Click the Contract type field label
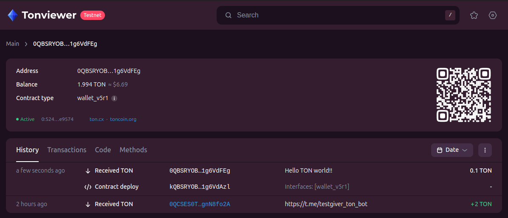 point(35,98)
